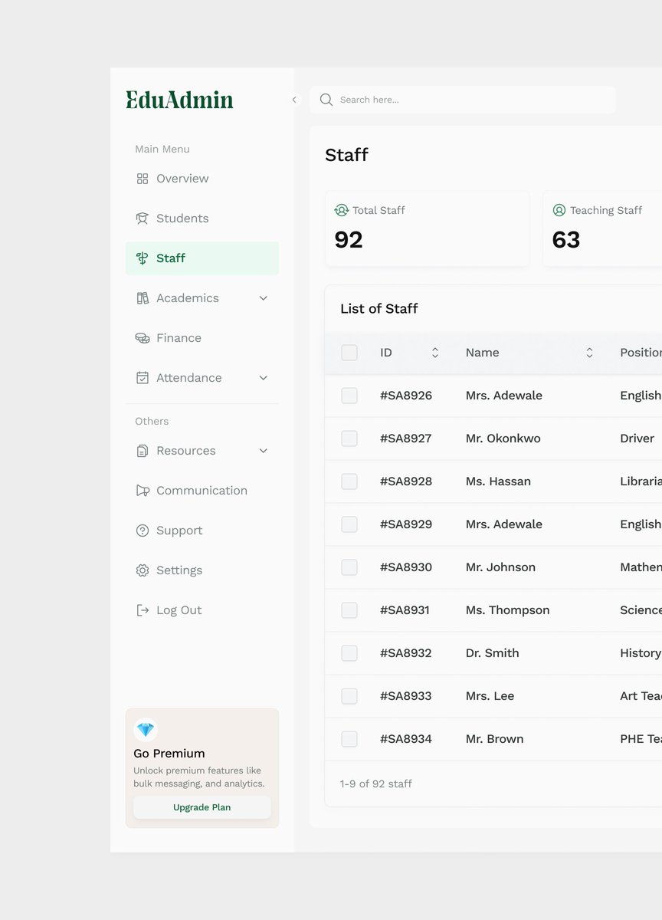Viewport: 662px width, 920px height.
Task: Select Mr. Johnson's row checkbox
Action: click(349, 567)
